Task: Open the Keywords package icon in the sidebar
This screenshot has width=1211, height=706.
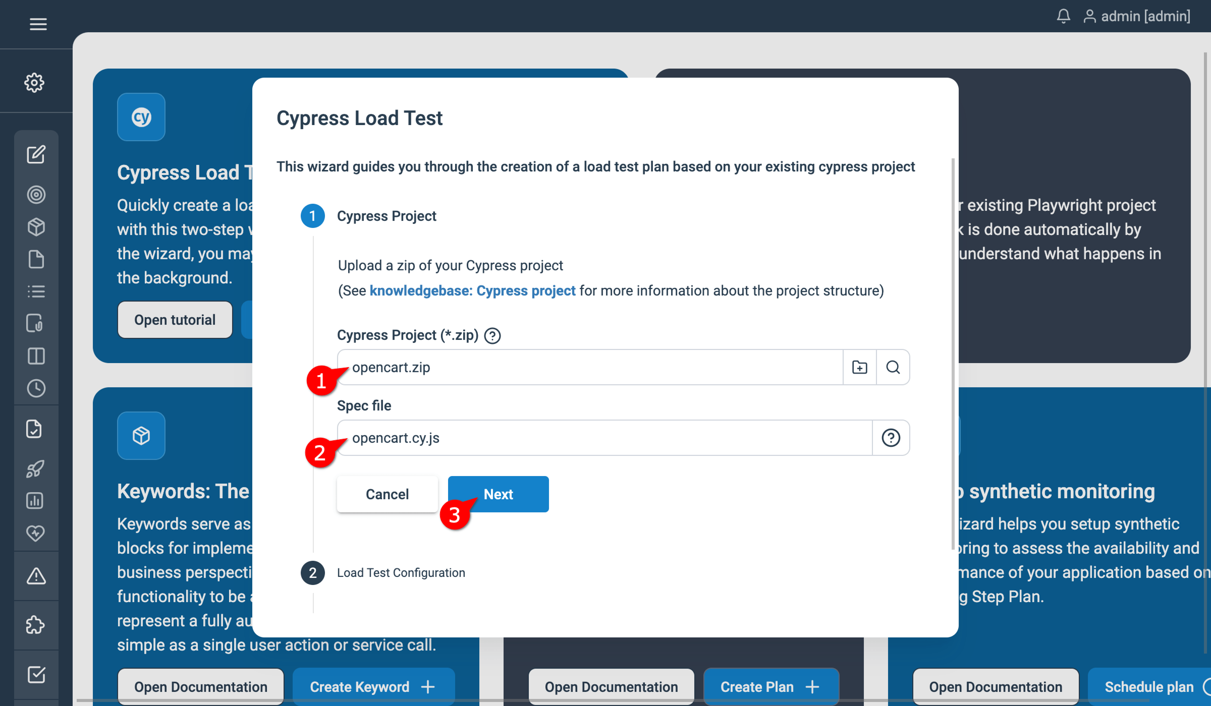Action: coord(36,227)
